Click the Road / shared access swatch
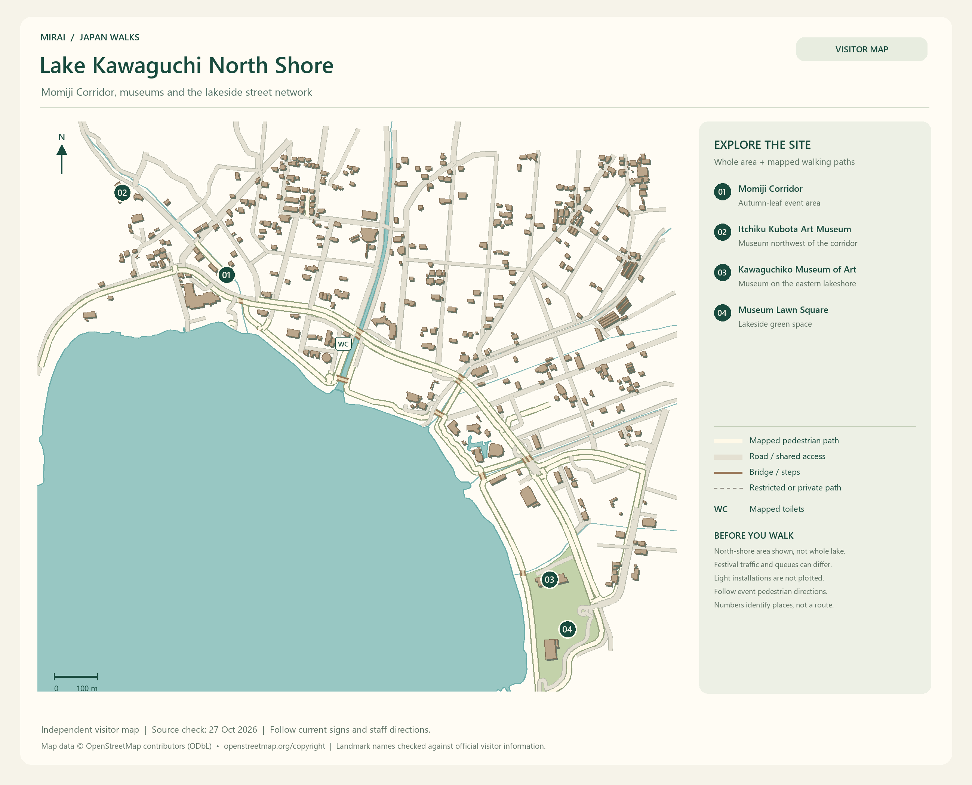The height and width of the screenshot is (785, 972). pyautogui.click(x=728, y=457)
